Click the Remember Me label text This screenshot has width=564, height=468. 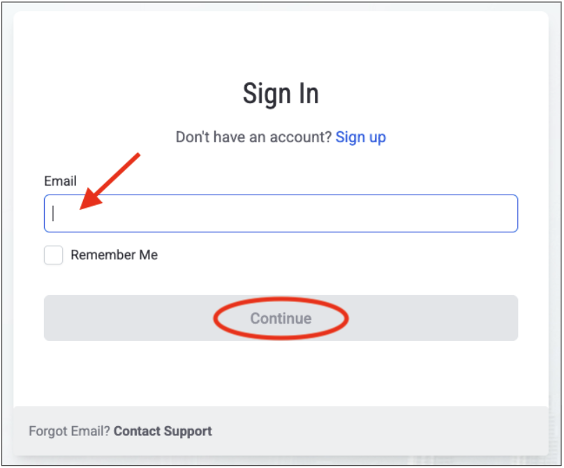pyautogui.click(x=114, y=255)
